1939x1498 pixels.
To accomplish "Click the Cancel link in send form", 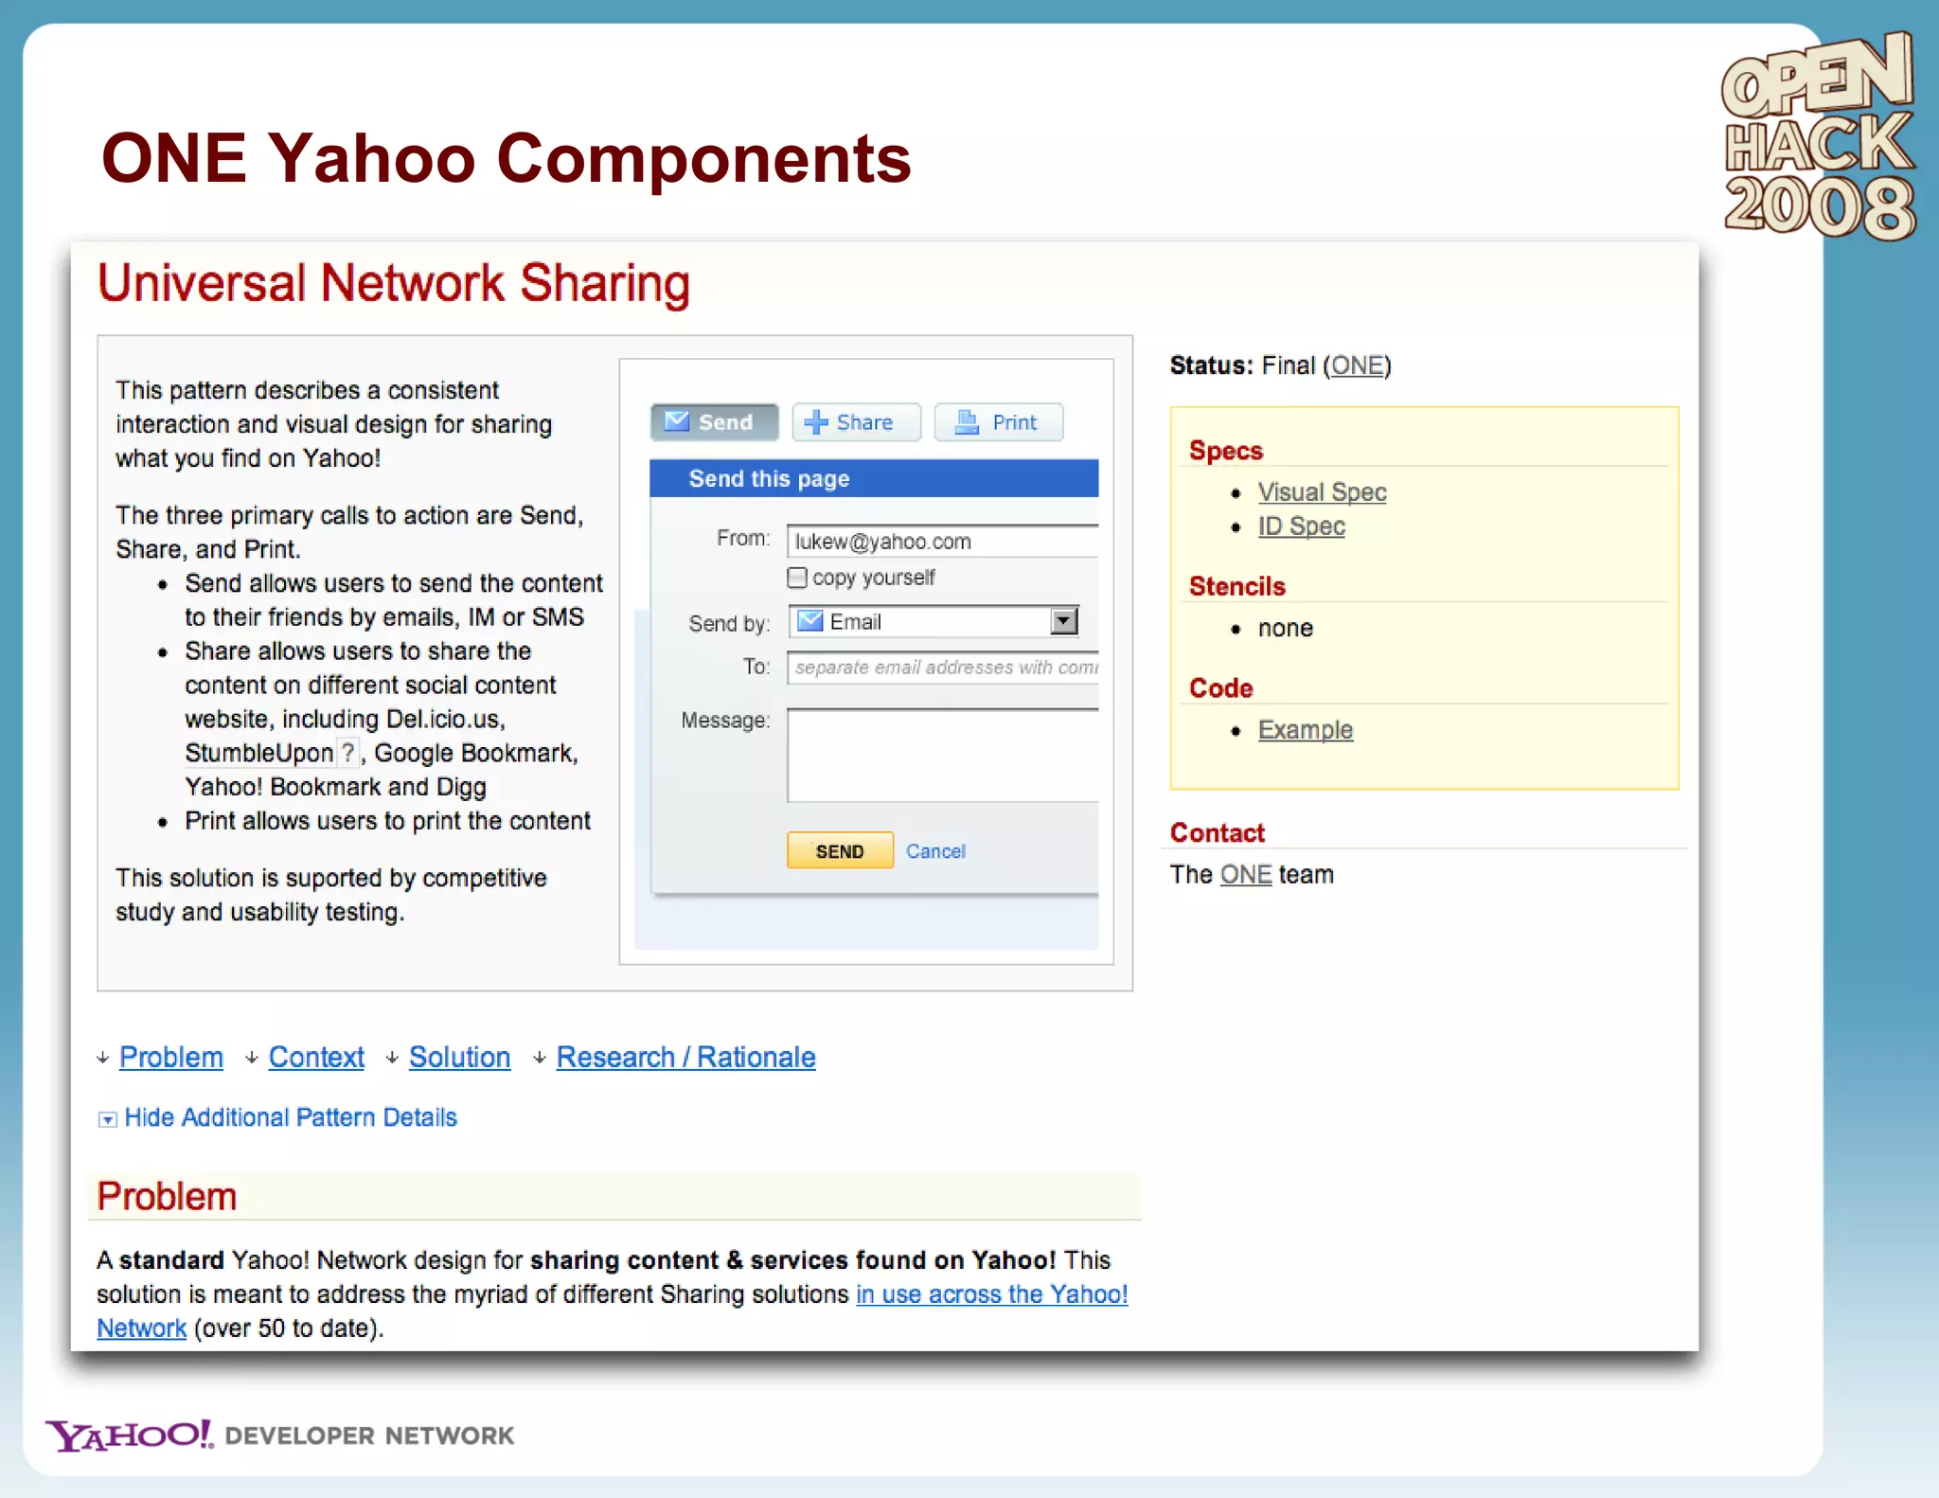I will (x=935, y=851).
